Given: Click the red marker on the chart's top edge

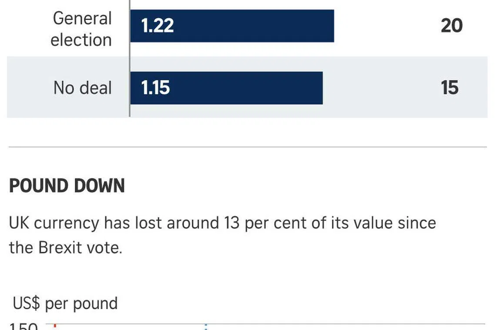Looking at the screenshot, I should click(x=55, y=326).
